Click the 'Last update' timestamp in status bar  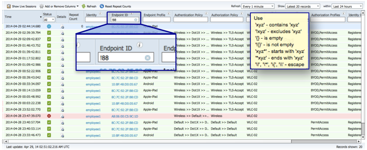(38, 147)
